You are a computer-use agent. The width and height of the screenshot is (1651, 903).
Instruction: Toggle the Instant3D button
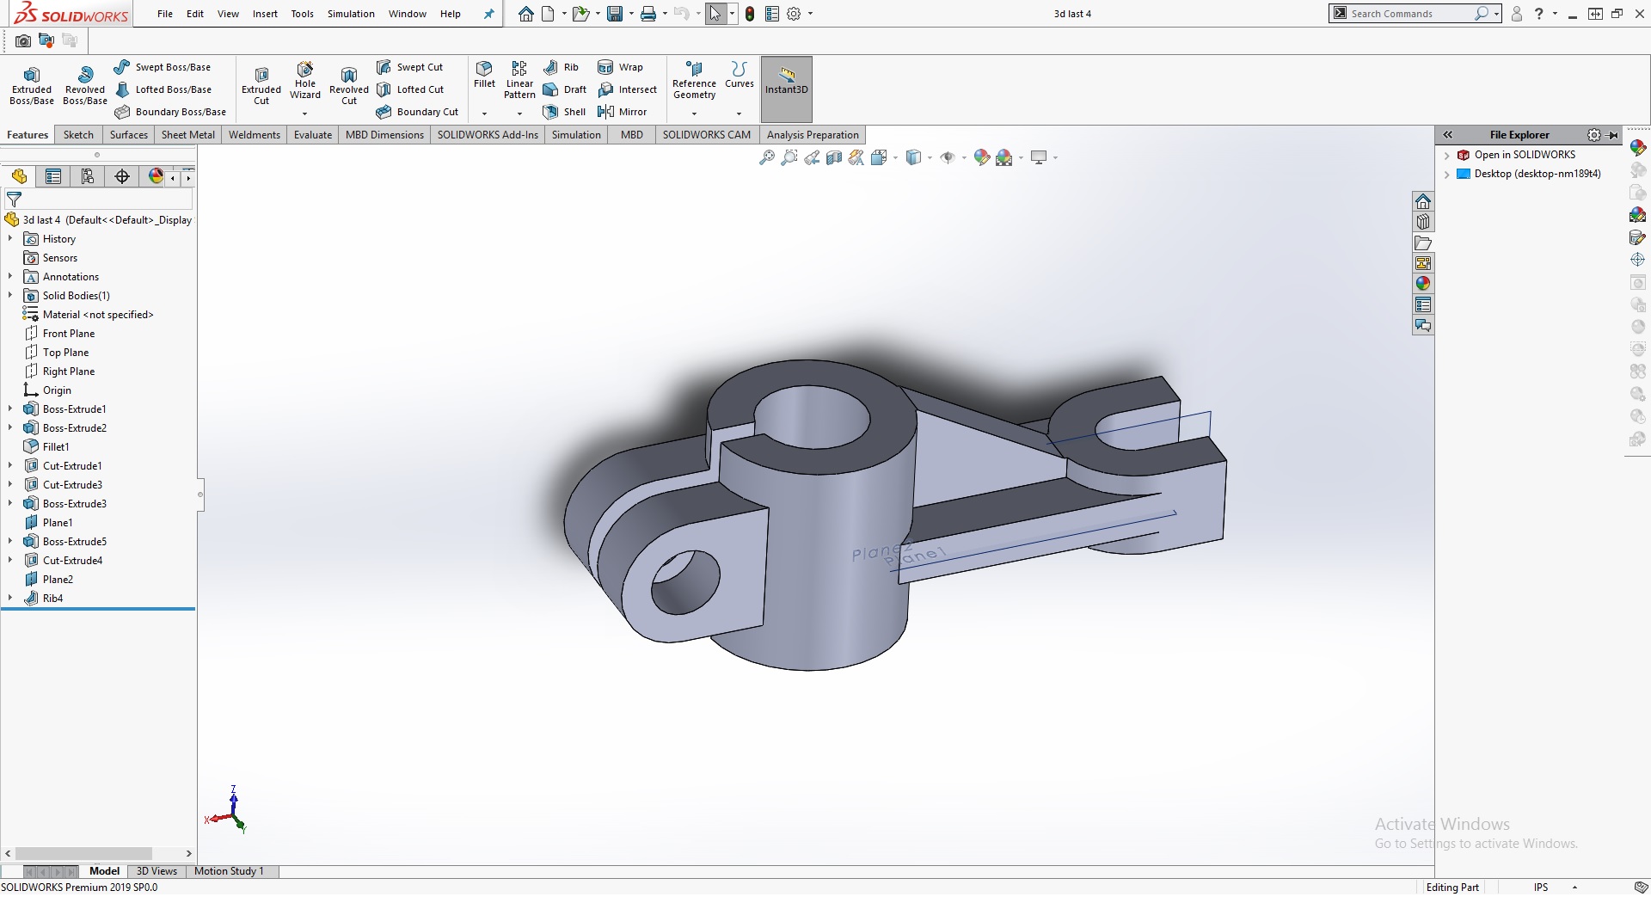(786, 89)
